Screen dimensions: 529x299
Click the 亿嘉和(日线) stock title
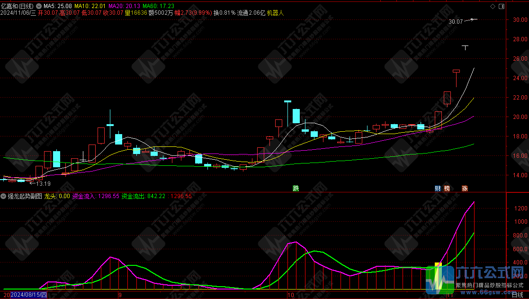[x=17, y=6]
